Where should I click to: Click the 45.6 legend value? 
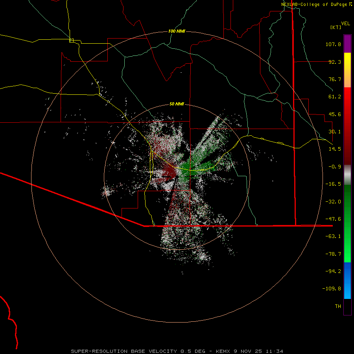(335, 114)
